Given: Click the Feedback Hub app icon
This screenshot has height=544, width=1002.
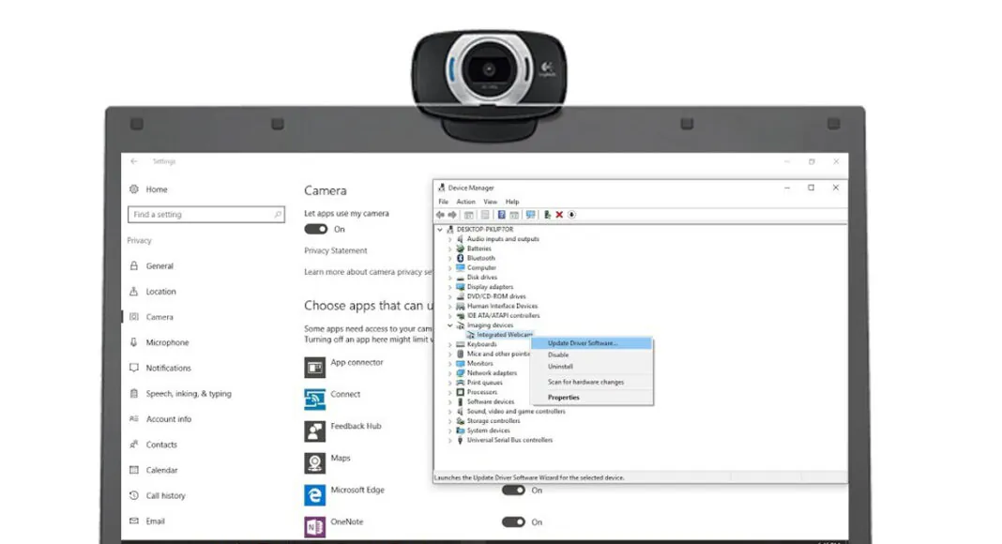Looking at the screenshot, I should [x=314, y=431].
